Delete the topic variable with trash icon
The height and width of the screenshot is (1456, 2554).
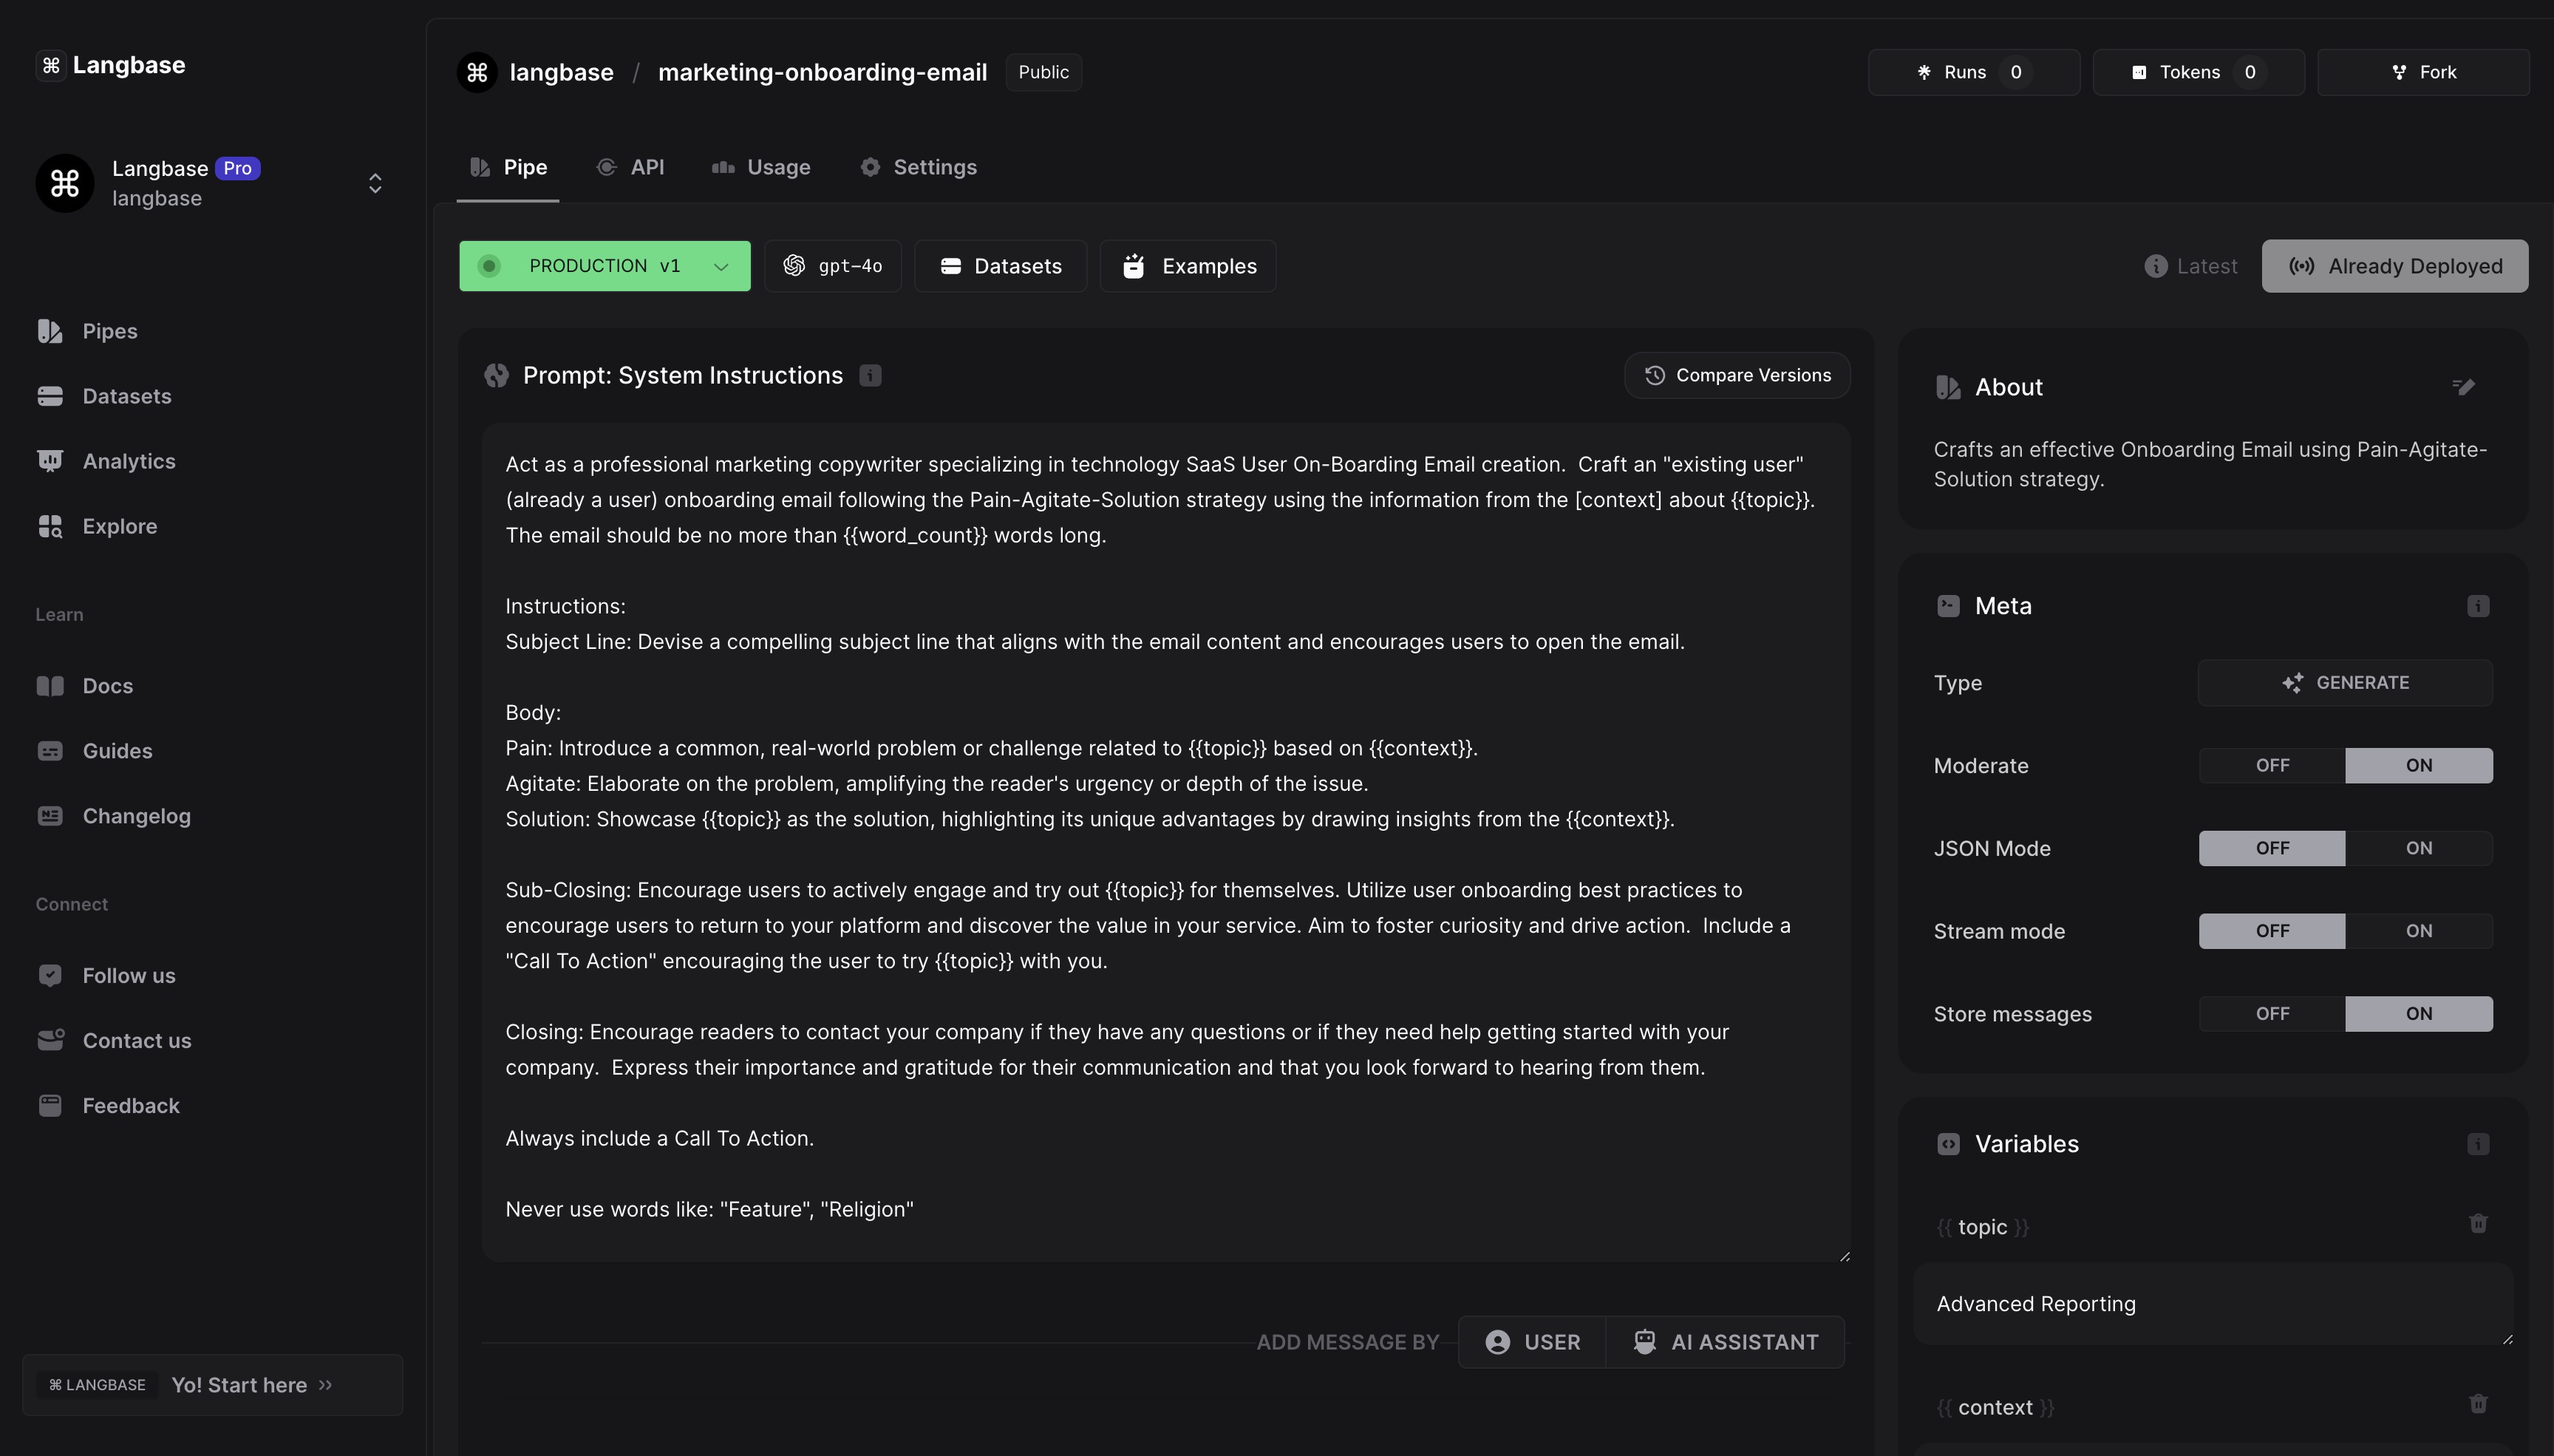[x=2477, y=1224]
